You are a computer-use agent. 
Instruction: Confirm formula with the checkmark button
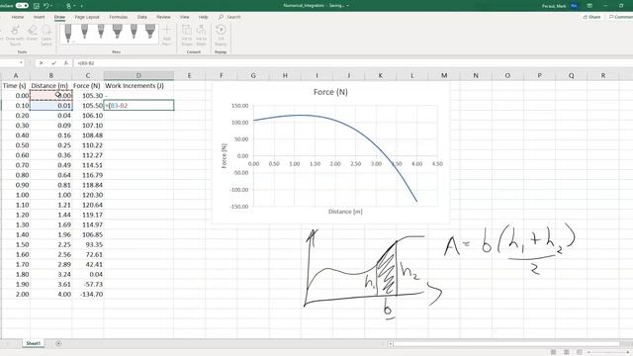click(x=53, y=63)
